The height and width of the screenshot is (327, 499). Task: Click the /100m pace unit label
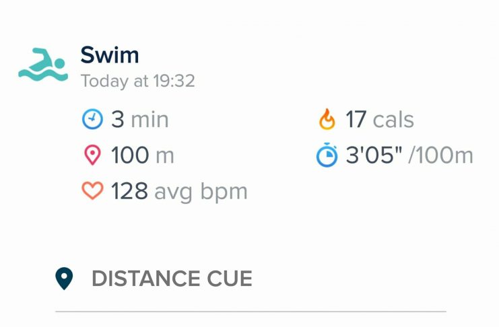pos(441,155)
